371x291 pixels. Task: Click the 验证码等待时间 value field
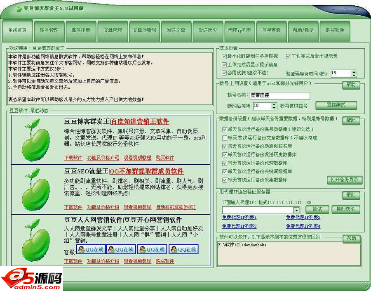click(341, 73)
